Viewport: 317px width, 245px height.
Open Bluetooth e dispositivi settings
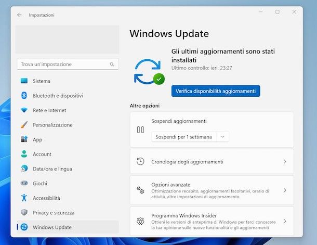[x=68, y=96]
